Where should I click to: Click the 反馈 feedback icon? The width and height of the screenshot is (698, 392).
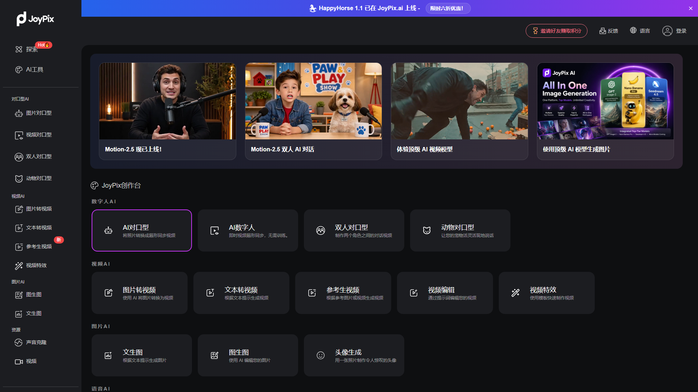click(x=602, y=31)
